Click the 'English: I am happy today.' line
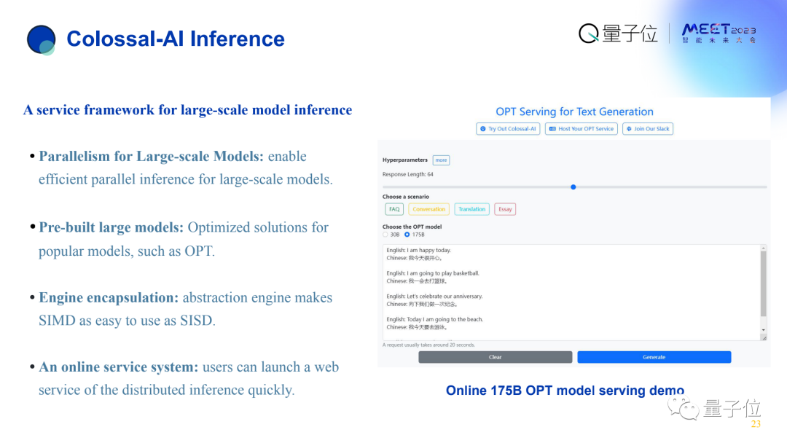The width and height of the screenshot is (787, 443). [x=418, y=251]
